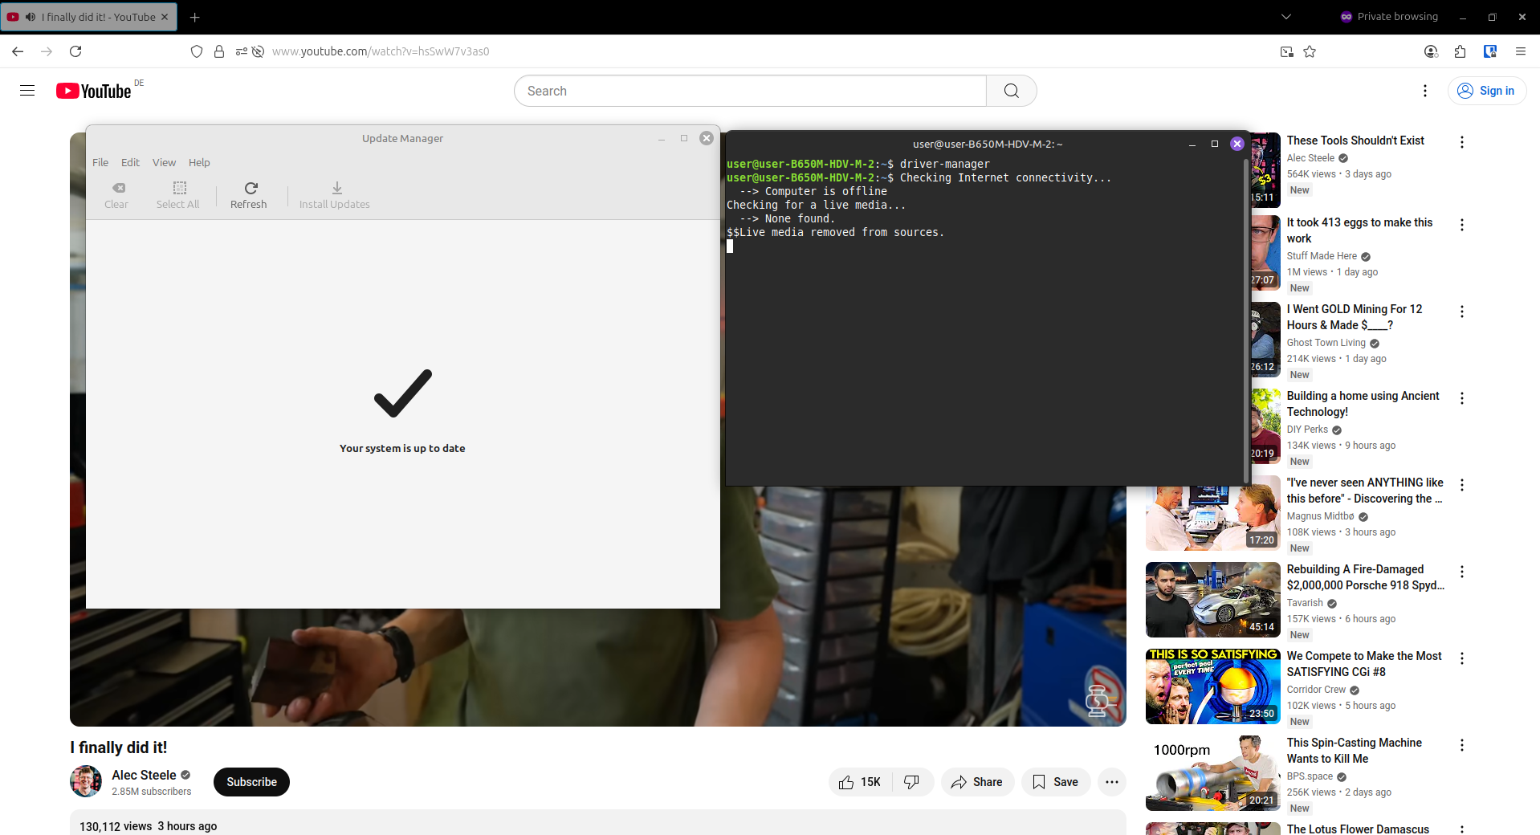Open the File menu in Update Manager
This screenshot has width=1540, height=835.
coord(100,162)
